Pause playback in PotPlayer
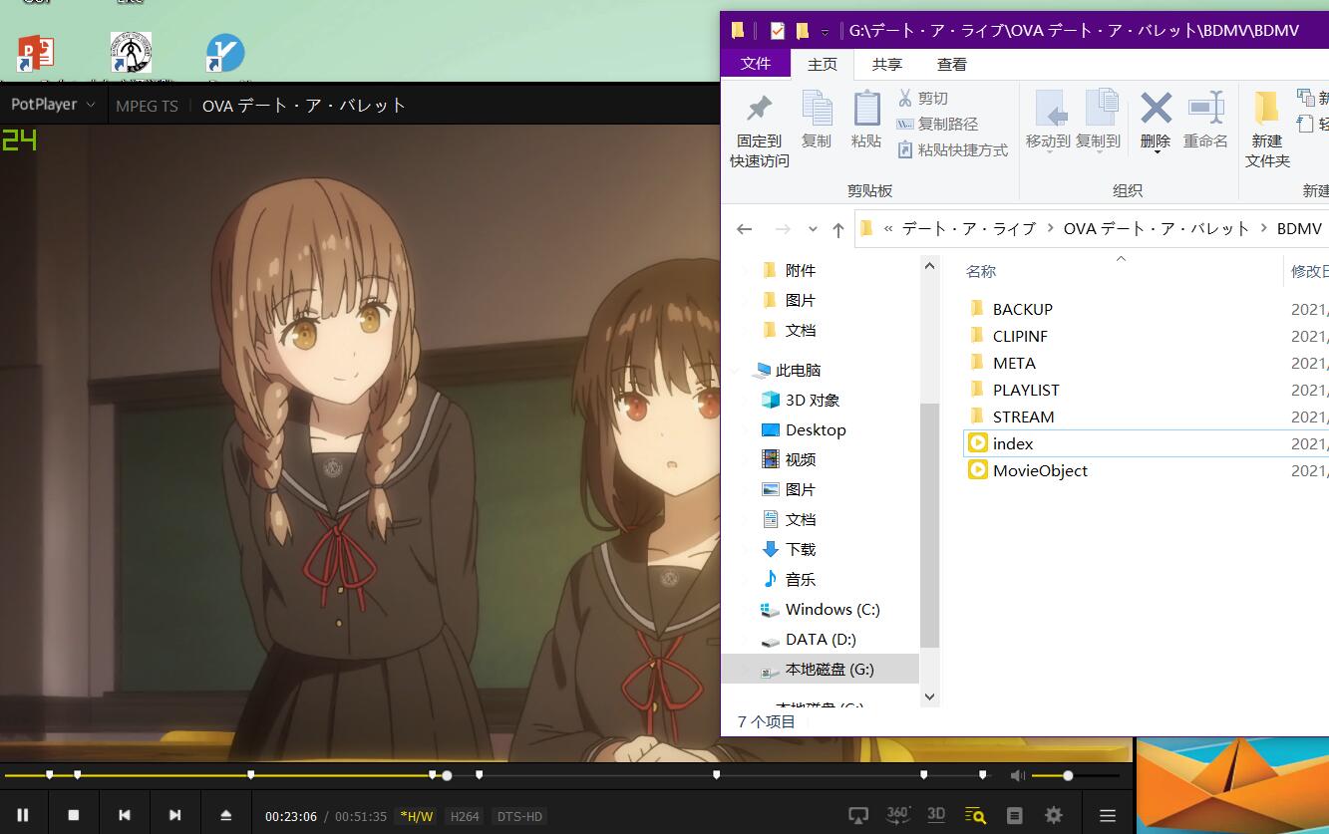 23,815
